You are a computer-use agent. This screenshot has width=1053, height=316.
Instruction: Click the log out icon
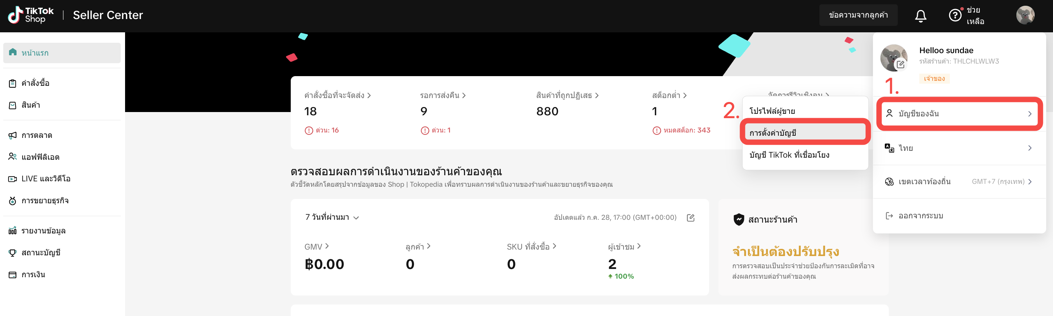coord(889,215)
